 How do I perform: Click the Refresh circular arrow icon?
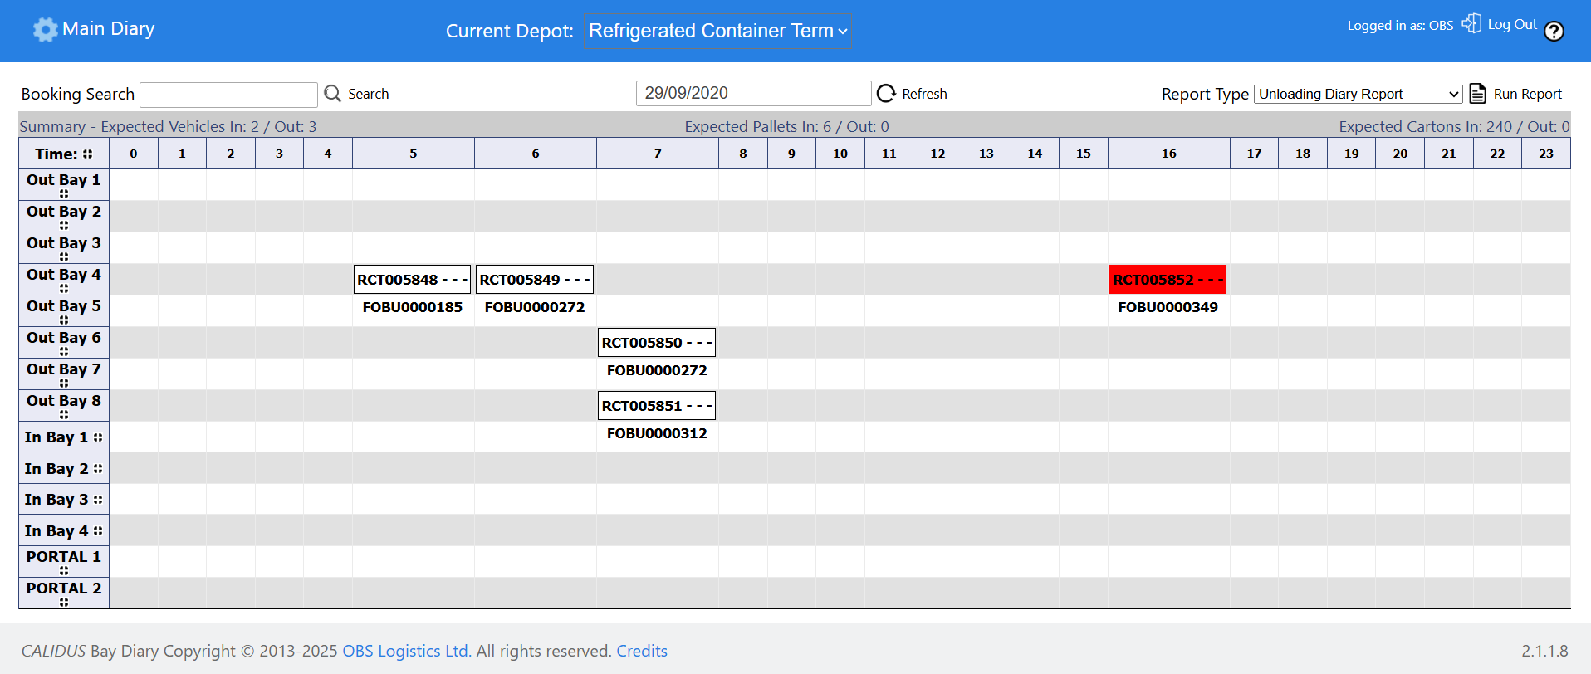point(886,93)
